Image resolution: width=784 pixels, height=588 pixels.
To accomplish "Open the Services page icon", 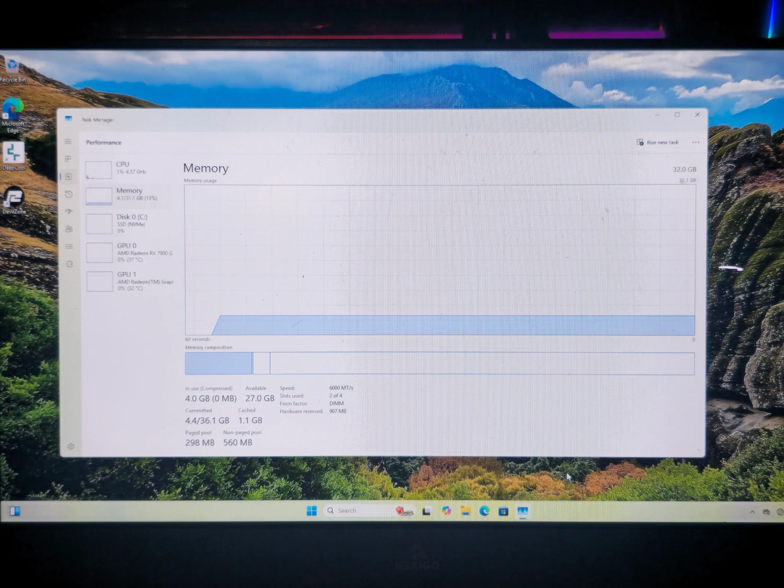I will (69, 264).
